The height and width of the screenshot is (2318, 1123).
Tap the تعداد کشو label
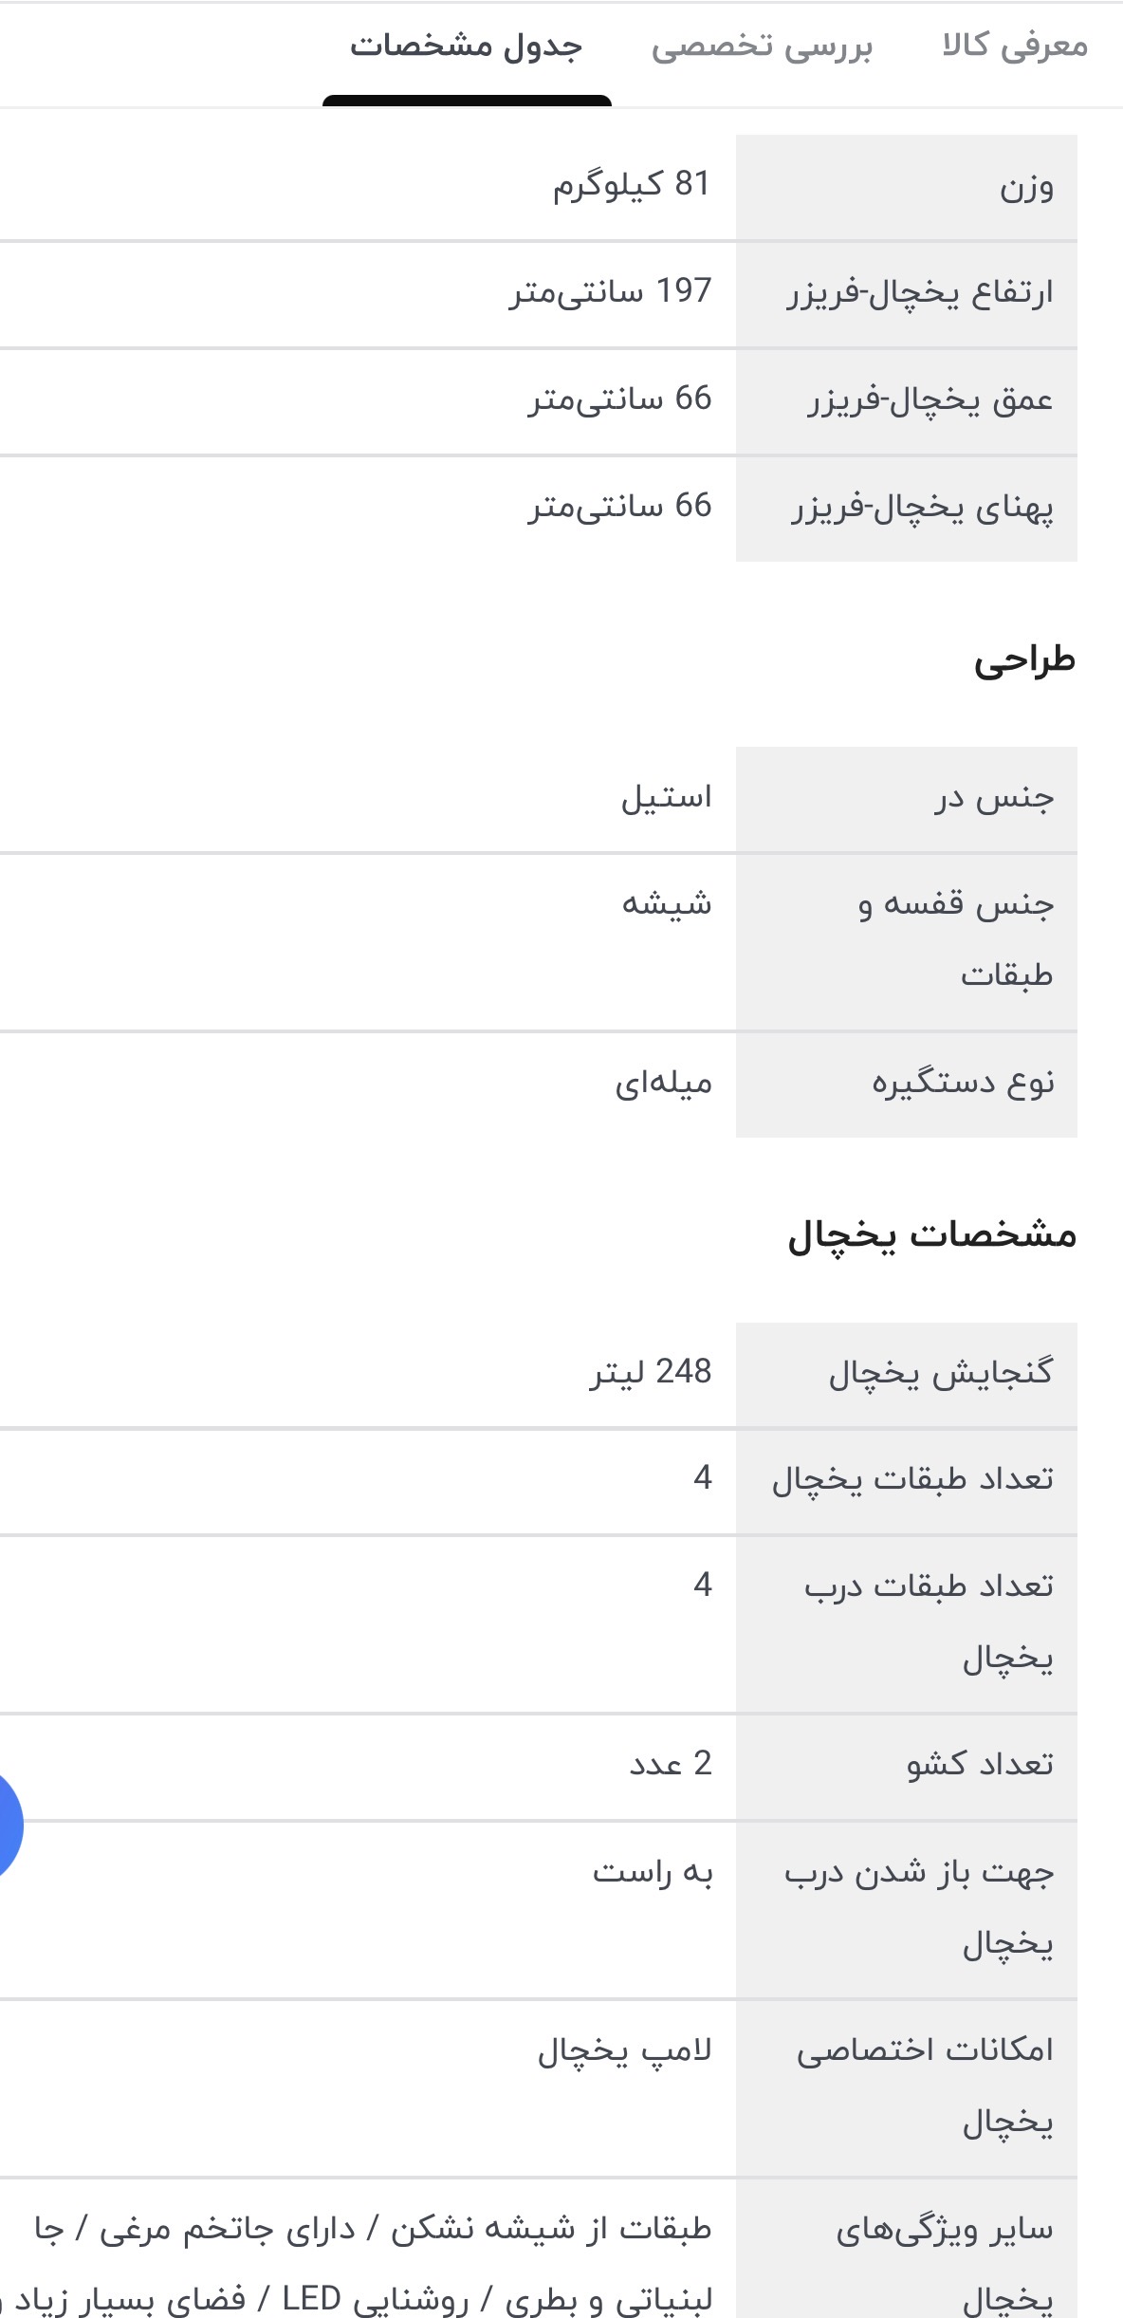pyautogui.click(x=980, y=1765)
